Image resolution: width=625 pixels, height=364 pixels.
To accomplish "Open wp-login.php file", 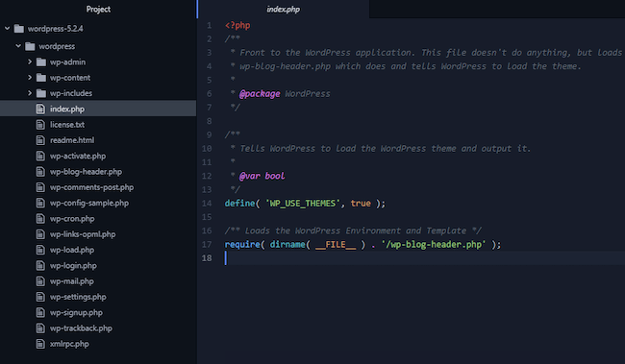I will [73, 266].
